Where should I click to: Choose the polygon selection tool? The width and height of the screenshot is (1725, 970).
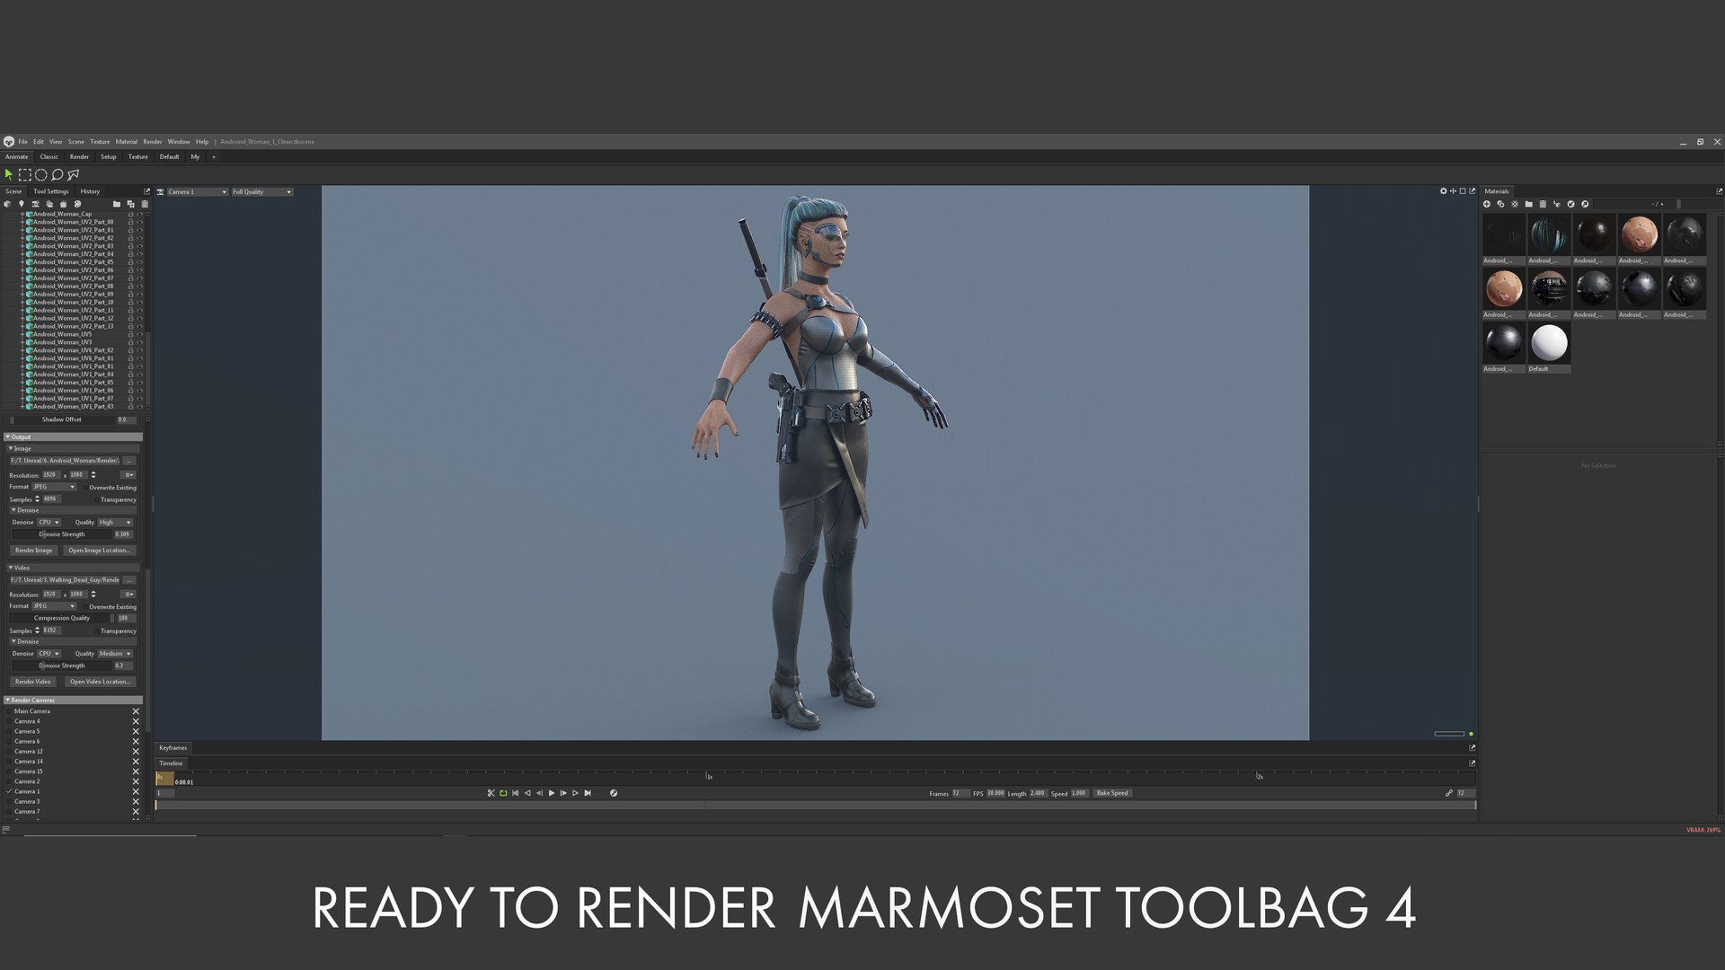[x=73, y=175]
